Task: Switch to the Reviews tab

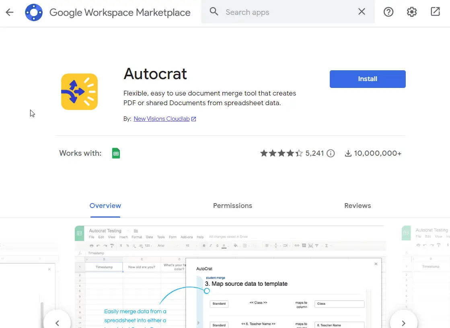Action: coord(357,206)
